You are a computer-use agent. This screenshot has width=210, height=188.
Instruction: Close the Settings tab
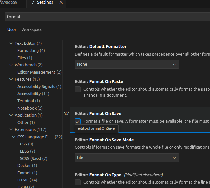pyautogui.click(x=61, y=2)
